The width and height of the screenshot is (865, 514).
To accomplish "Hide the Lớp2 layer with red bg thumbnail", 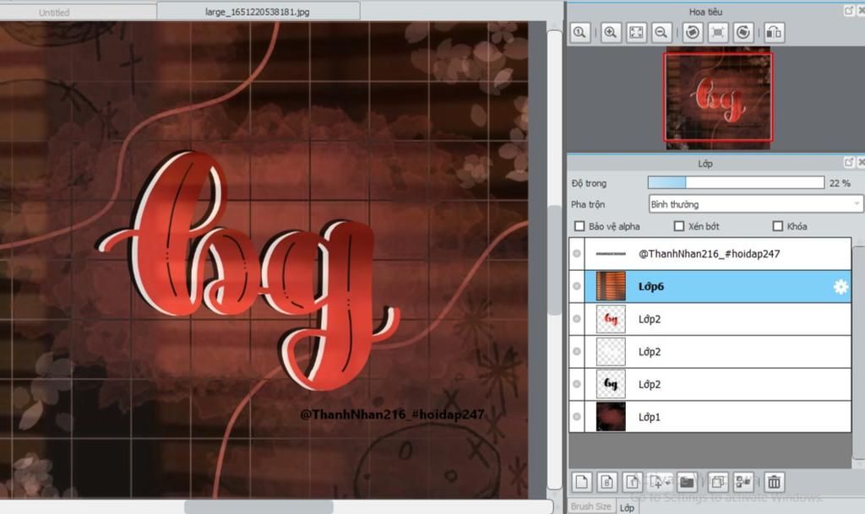I will click(x=576, y=318).
